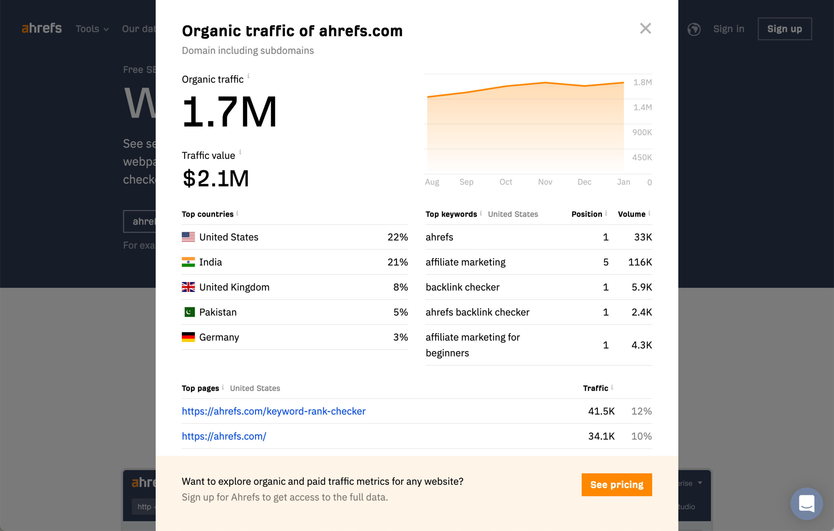
Task: Click the Sign in menu item
Action: click(x=727, y=29)
